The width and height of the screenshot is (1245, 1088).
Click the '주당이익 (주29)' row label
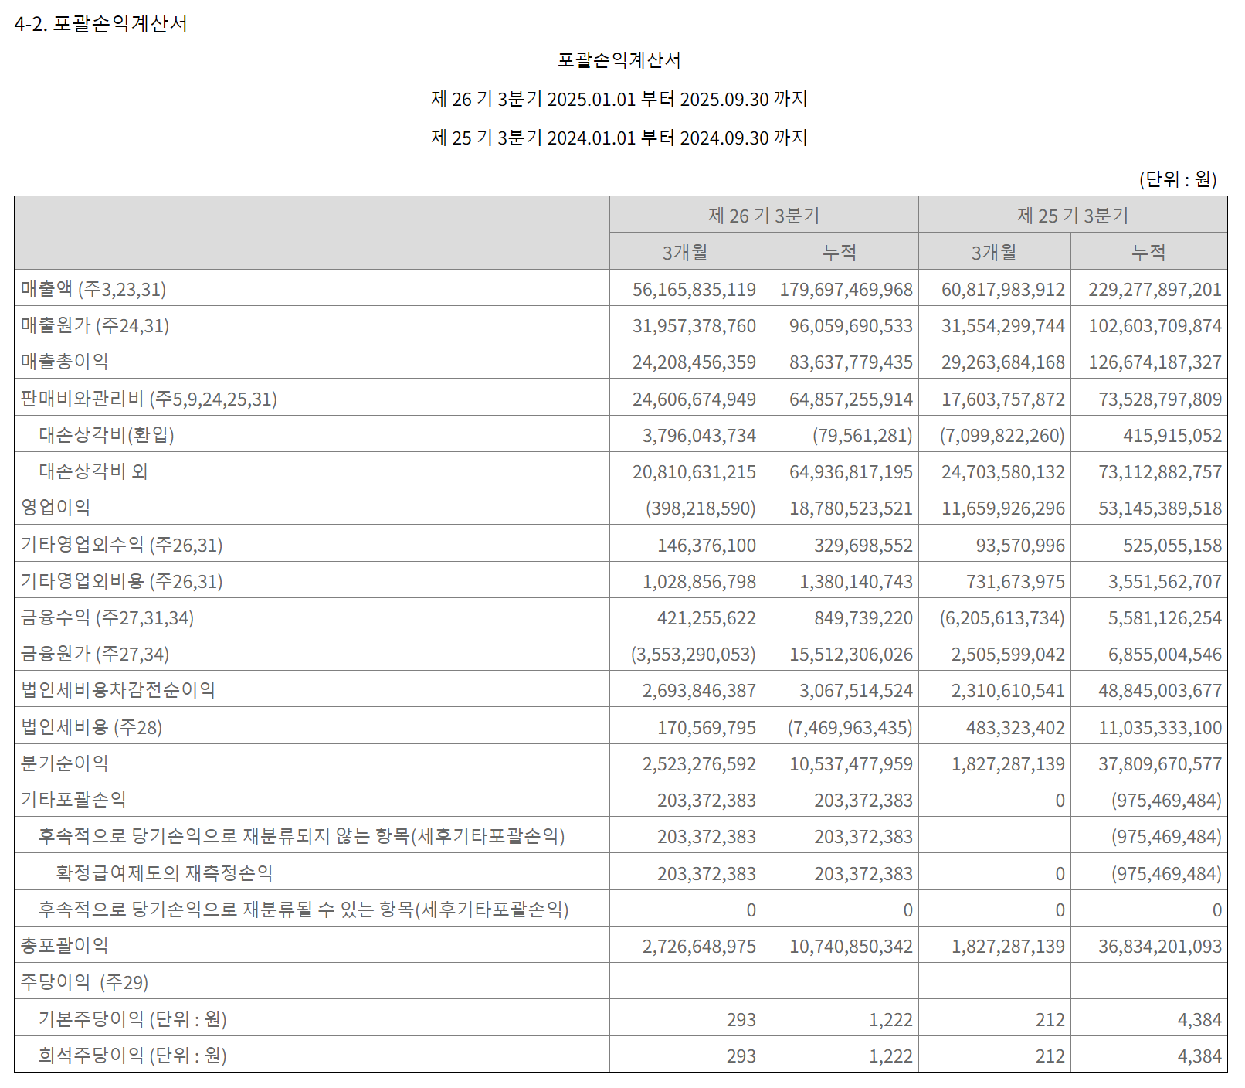coord(85,982)
